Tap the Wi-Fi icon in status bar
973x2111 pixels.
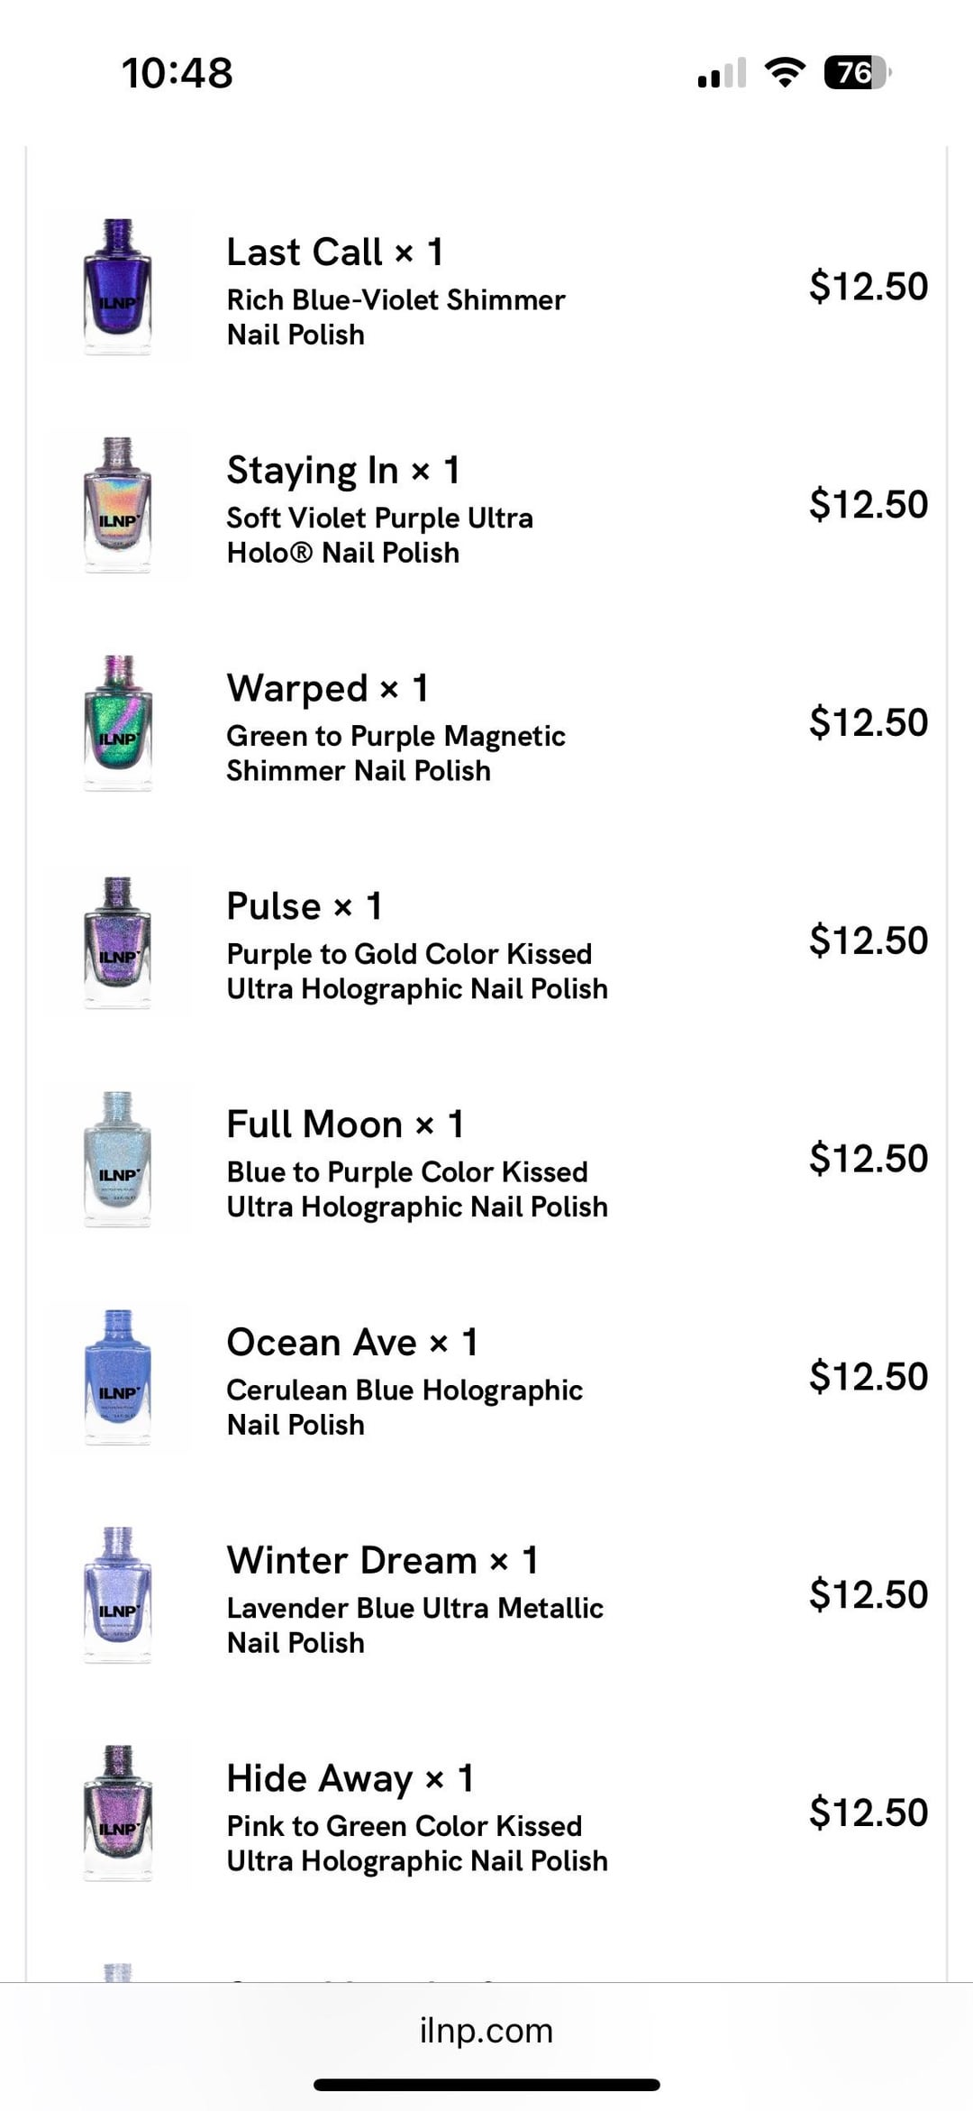784,72
